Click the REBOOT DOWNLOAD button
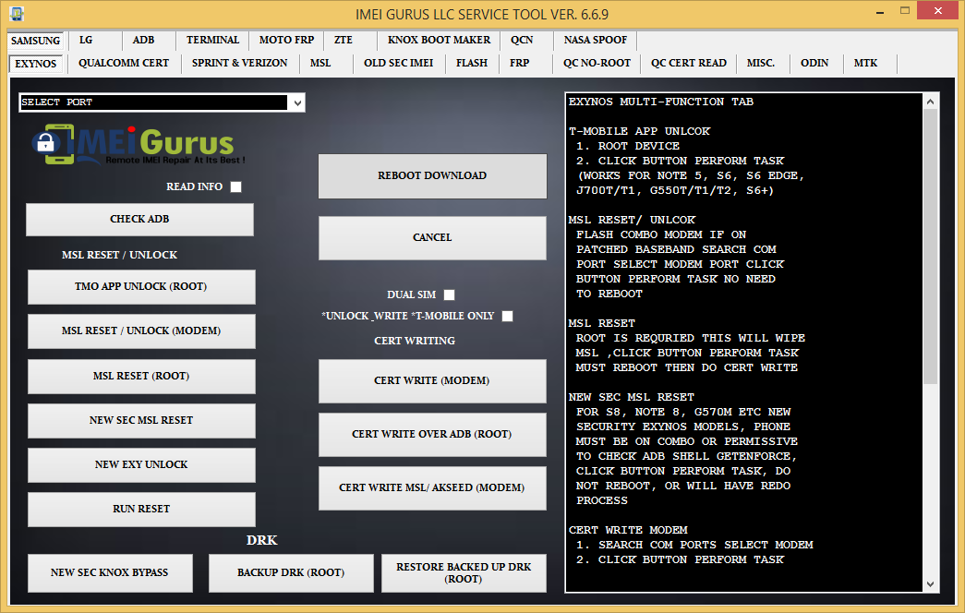Screen dimensions: 965x613 click(x=432, y=176)
